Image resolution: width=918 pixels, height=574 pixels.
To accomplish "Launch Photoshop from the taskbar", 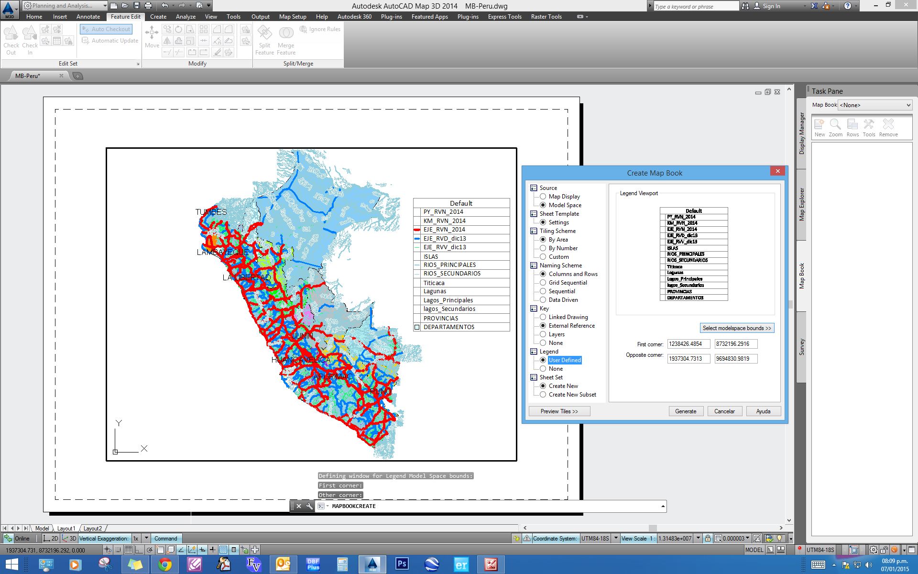I will tap(402, 564).
